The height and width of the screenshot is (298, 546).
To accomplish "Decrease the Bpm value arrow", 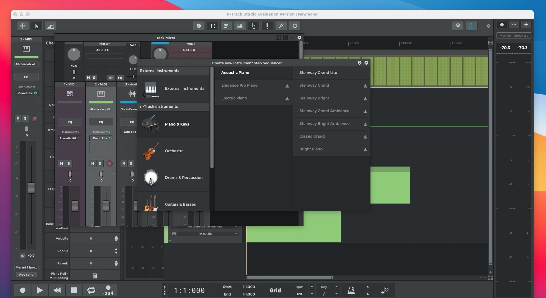I will click(312, 294).
